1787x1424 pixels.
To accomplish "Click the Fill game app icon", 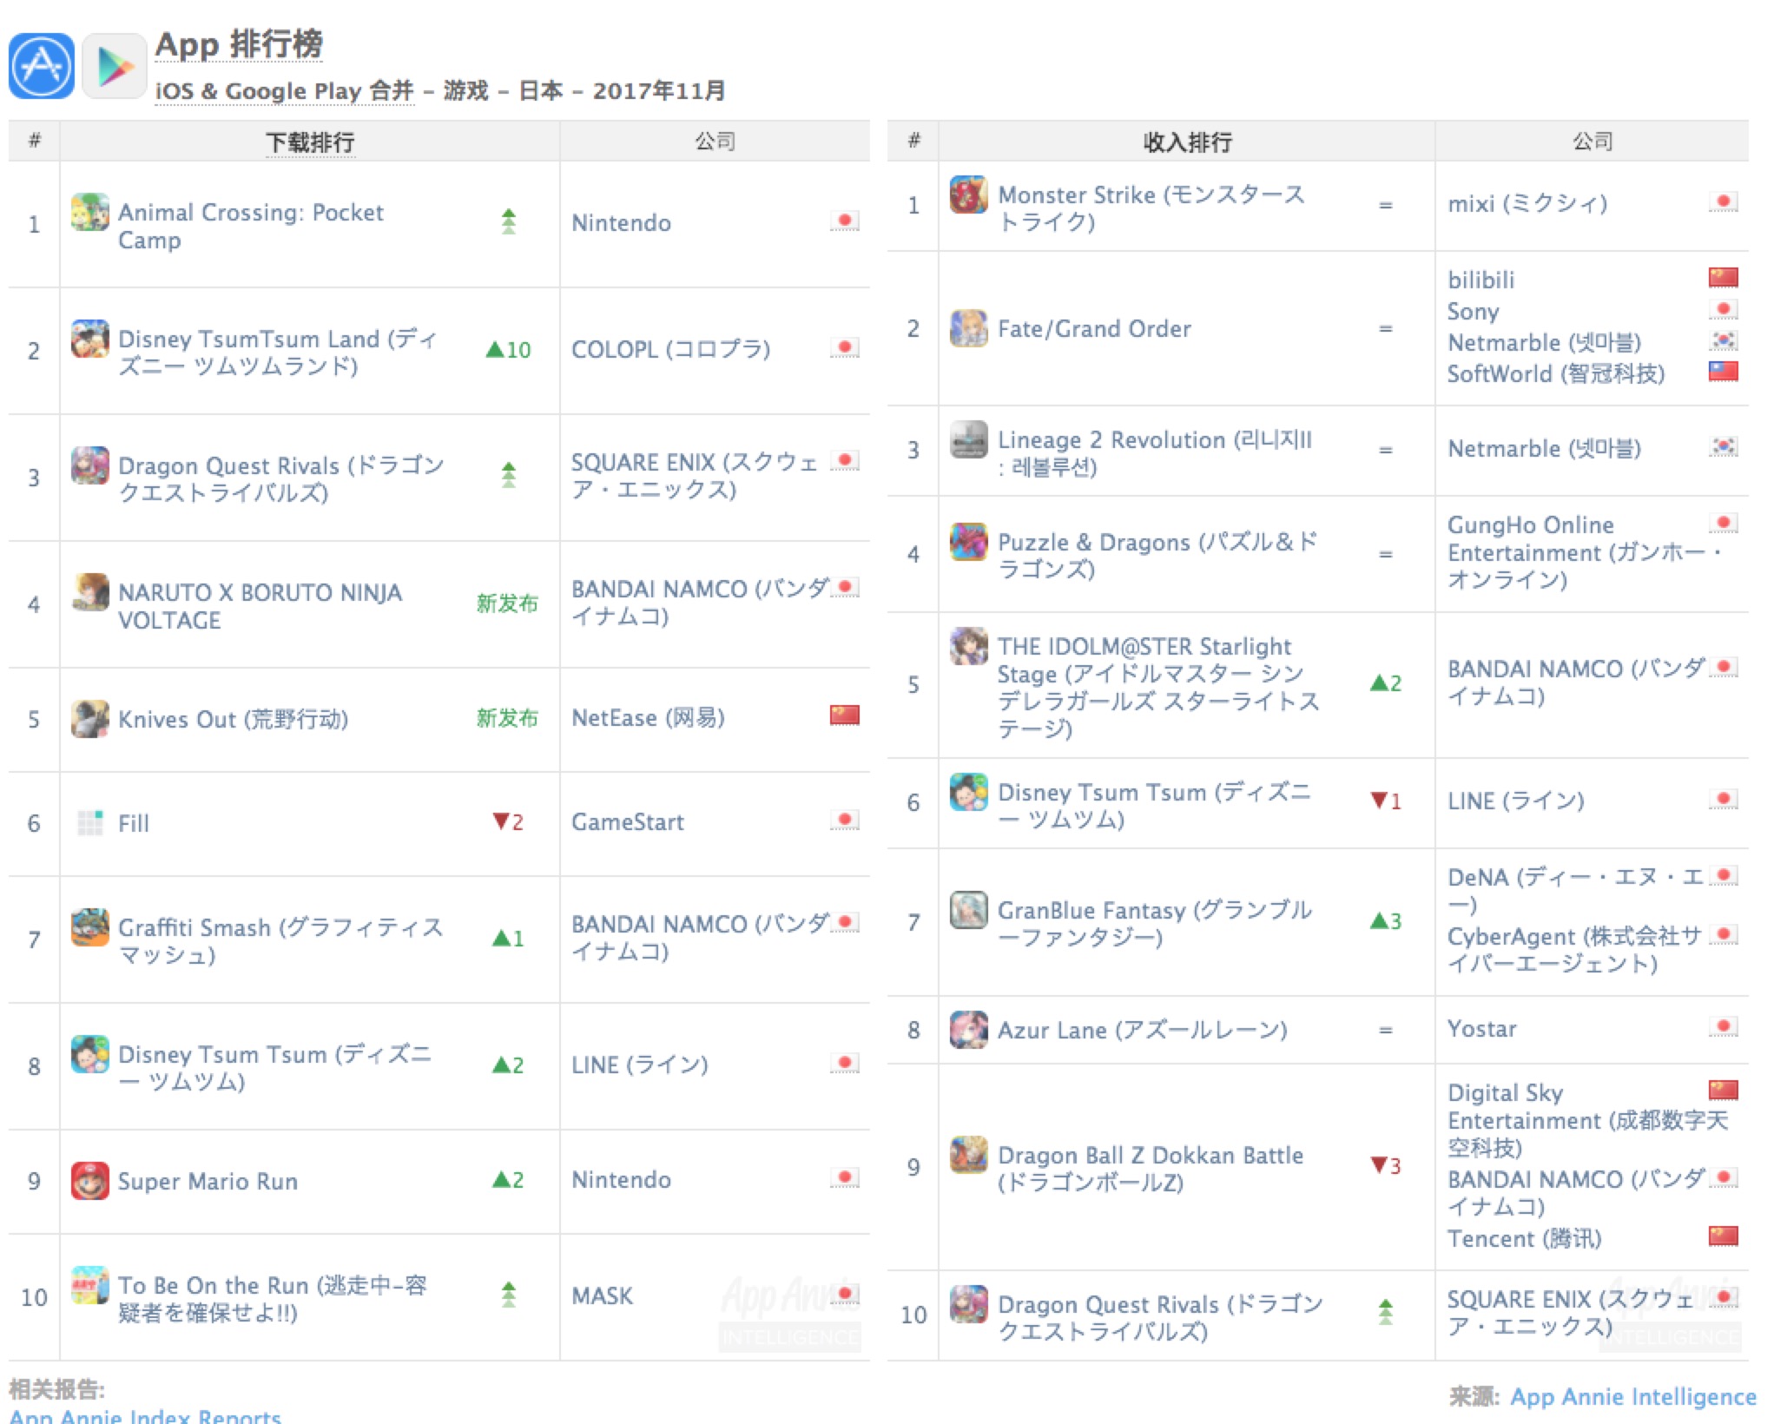I will [x=90, y=822].
